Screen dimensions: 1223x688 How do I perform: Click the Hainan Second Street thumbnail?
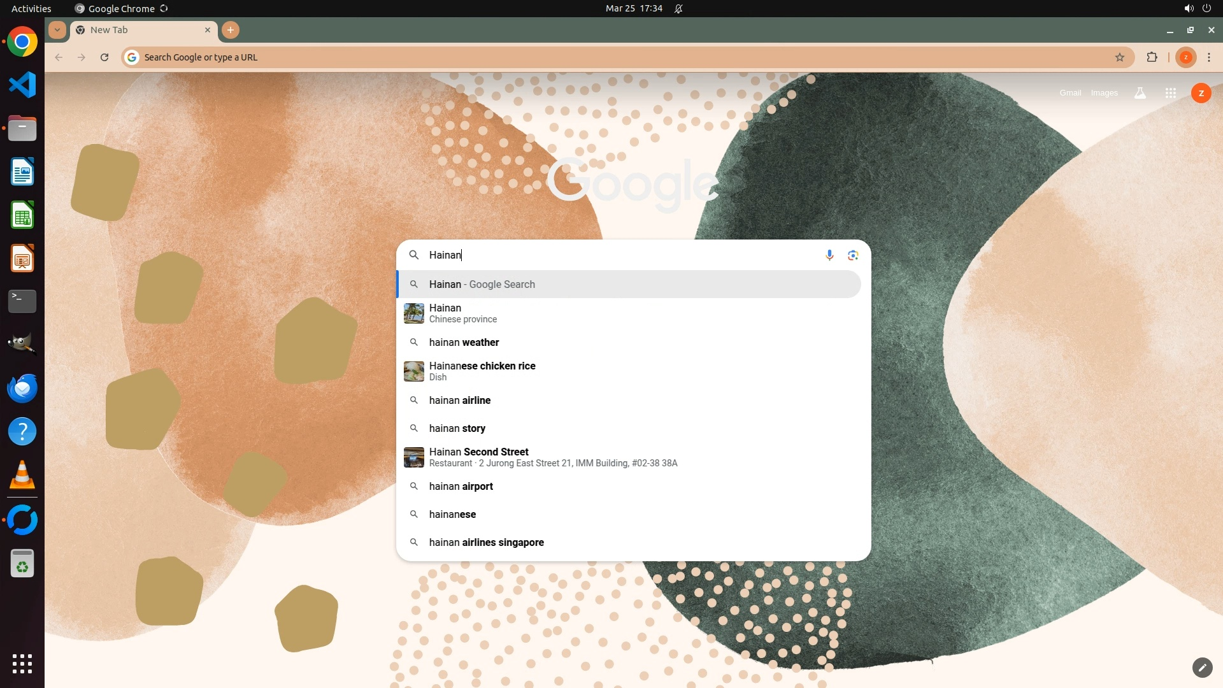pos(414,457)
